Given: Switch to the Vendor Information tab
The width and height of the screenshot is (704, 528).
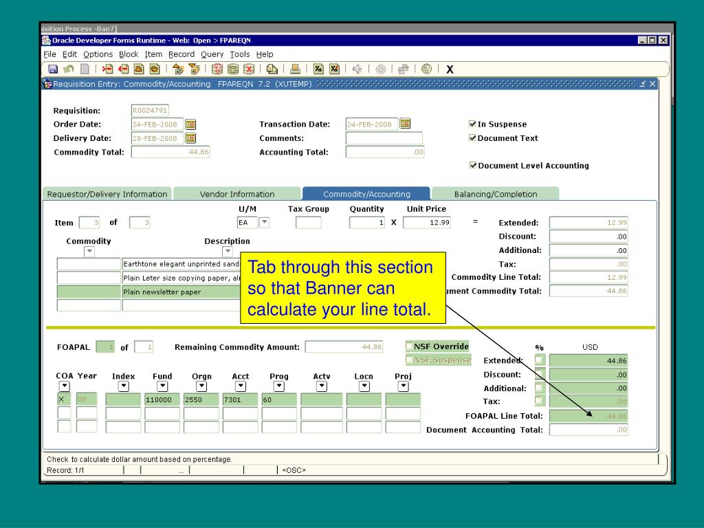Looking at the screenshot, I should click(237, 194).
